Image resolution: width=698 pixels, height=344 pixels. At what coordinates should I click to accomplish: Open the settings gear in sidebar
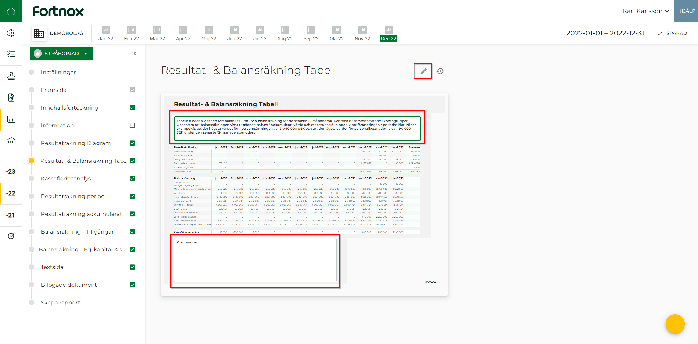pyautogui.click(x=11, y=33)
